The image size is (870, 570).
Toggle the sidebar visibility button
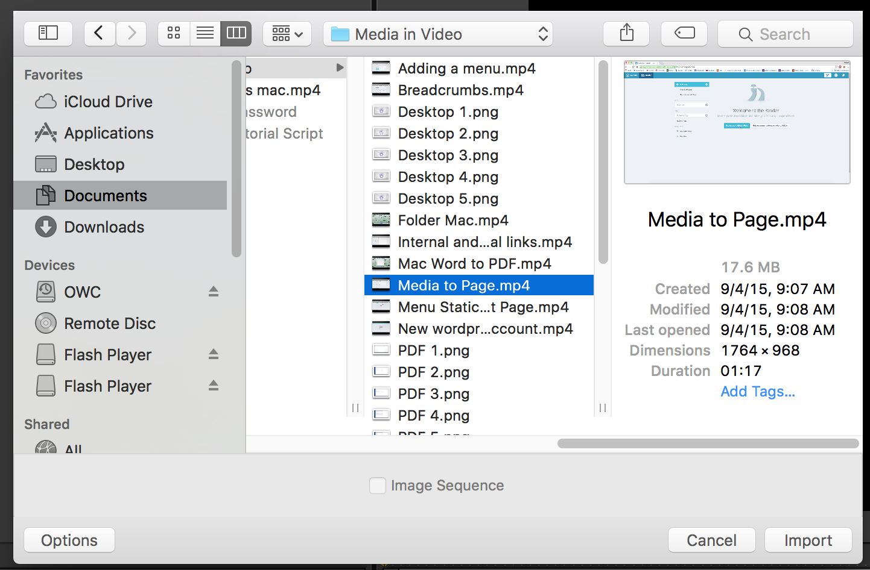[48, 34]
